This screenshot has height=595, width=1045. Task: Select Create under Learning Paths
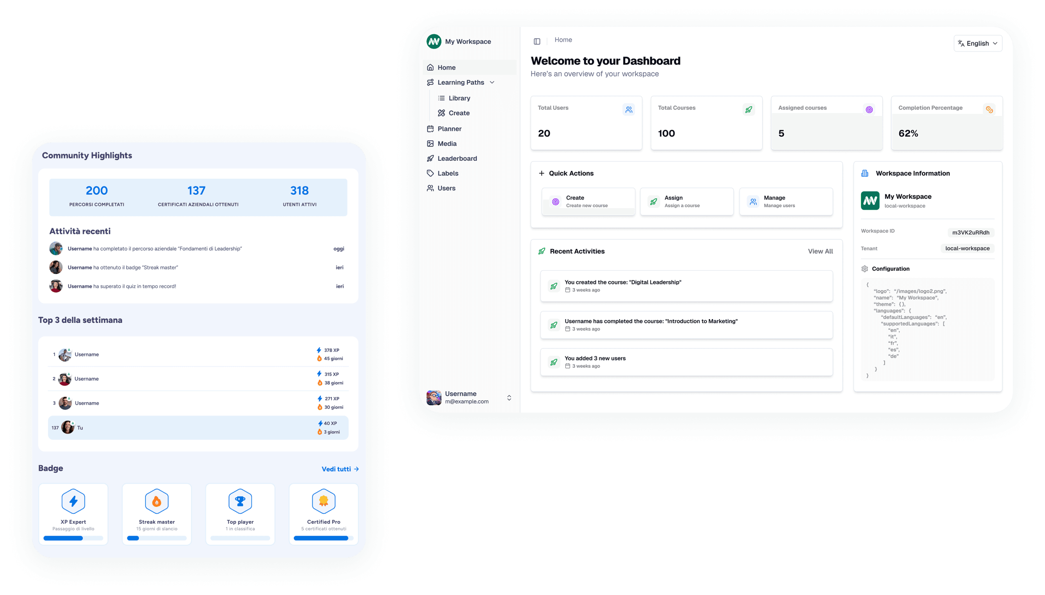click(459, 113)
